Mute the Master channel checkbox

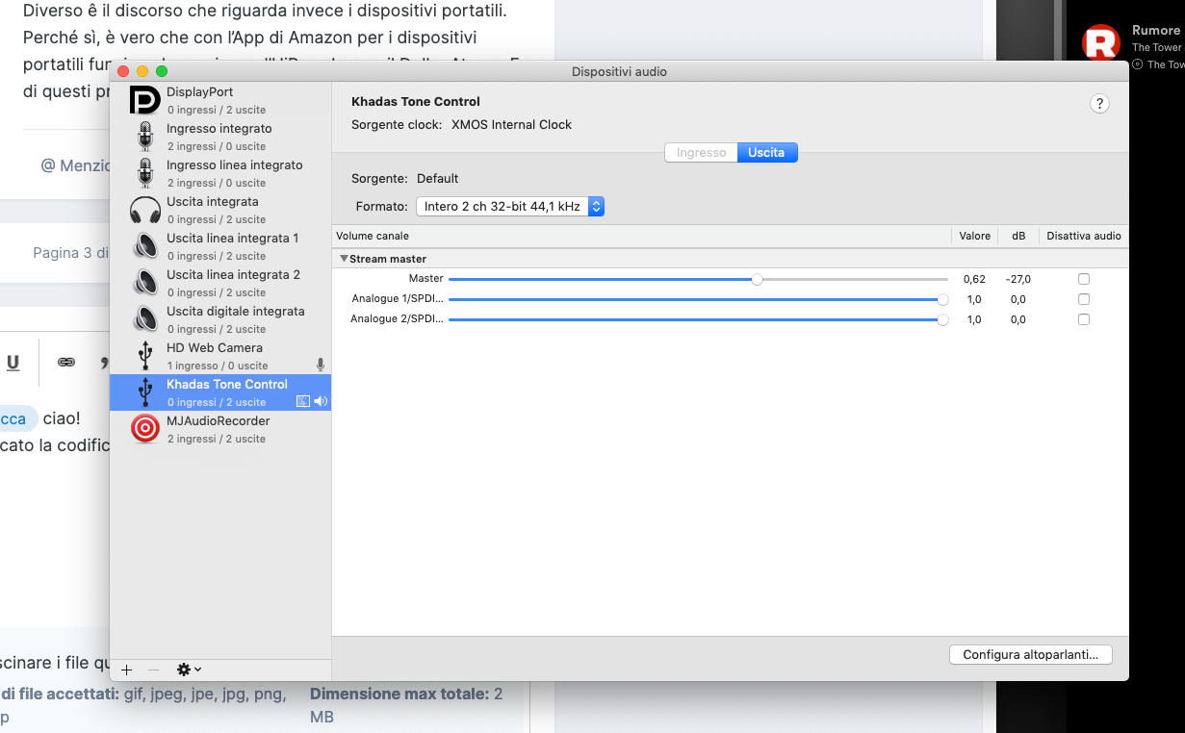point(1084,279)
